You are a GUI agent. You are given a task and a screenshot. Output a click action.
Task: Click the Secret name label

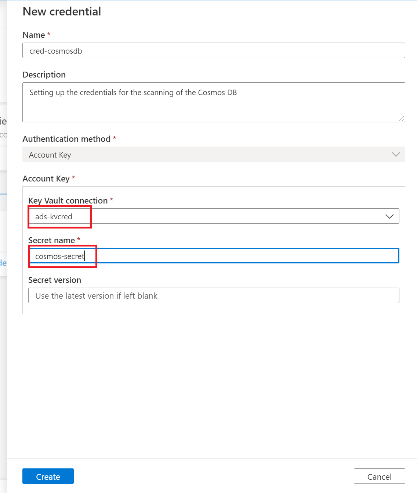51,240
